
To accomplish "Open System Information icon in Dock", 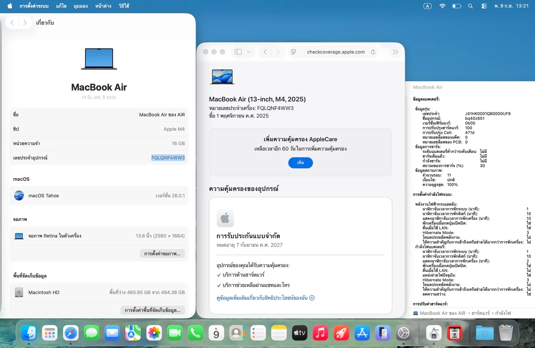I will (x=434, y=333).
